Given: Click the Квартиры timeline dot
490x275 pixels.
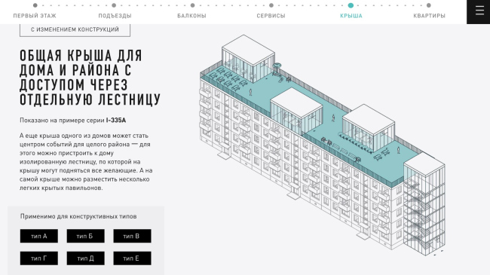Looking at the screenshot, I should [429, 5].
